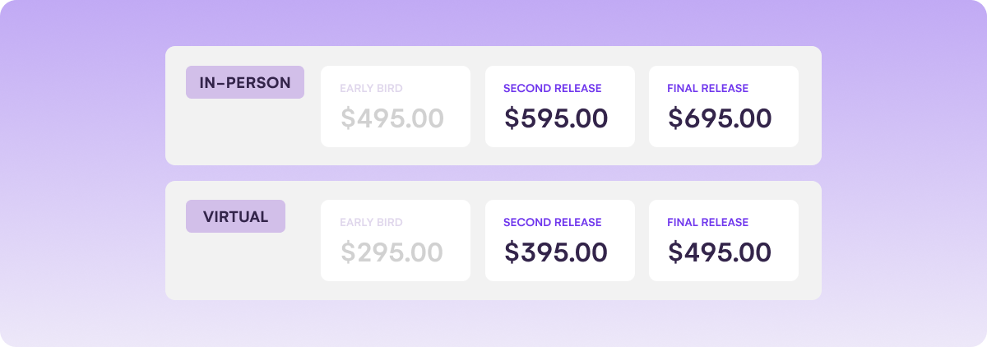
Task: Click the VIRTUAL ticket type badge
Action: 235,217
